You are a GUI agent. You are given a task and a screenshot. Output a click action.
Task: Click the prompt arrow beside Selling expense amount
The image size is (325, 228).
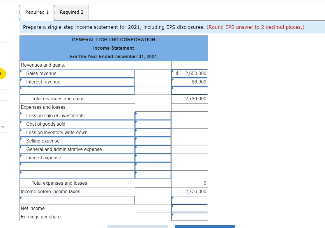[135, 139]
